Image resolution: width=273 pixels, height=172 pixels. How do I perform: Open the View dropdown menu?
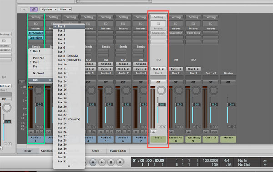65,10
